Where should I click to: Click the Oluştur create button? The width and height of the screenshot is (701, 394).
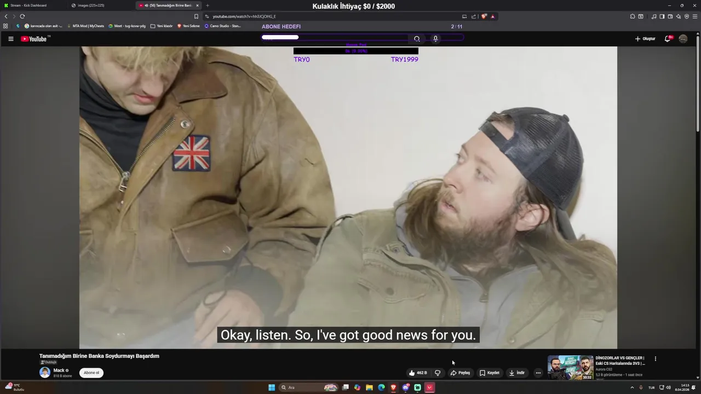click(x=645, y=39)
